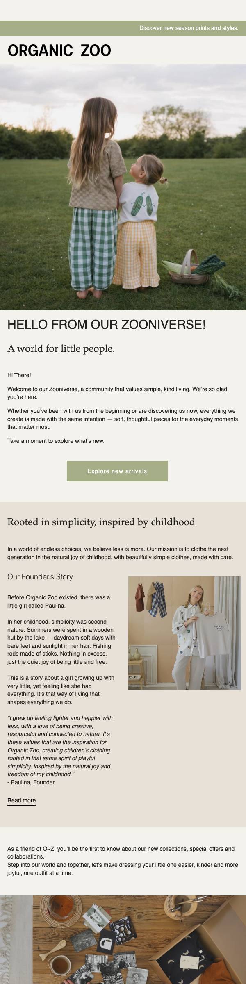The width and height of the screenshot is (246, 984).
Task: Click the 'A world for little people' subheading
Action: pos(61,349)
